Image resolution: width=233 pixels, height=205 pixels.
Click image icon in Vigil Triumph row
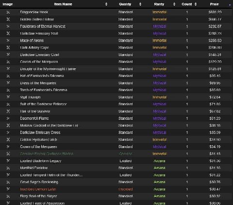pyautogui.click(x=8, y=97)
